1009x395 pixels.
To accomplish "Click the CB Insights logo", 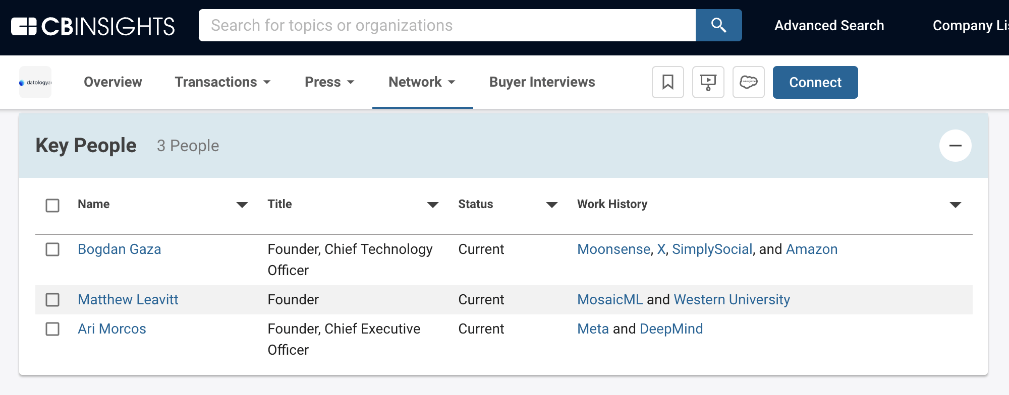I will 93,26.
